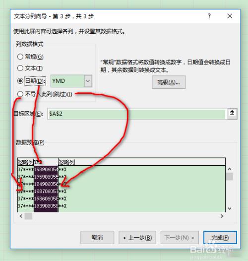The image size is (248, 261).
Task: Select the 文本(T) text format radio button
Action: tap(20, 68)
